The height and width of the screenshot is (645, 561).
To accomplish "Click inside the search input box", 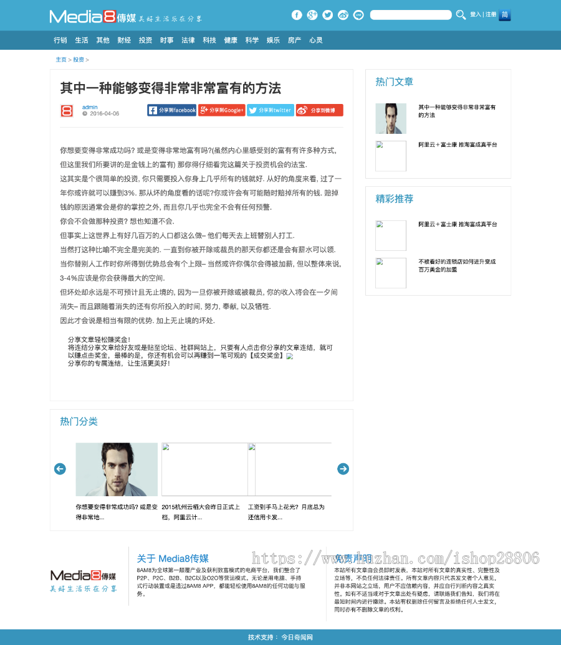I will [411, 14].
